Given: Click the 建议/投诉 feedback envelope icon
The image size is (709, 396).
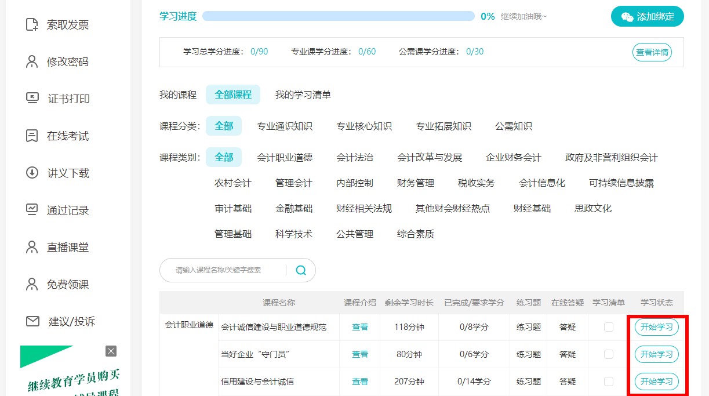Looking at the screenshot, I should (33, 322).
